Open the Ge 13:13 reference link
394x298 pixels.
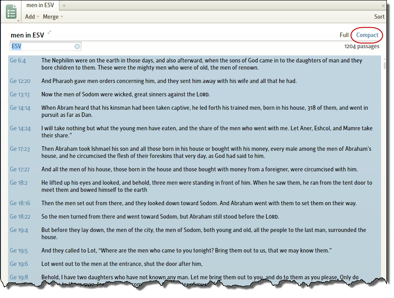[x=20, y=95]
